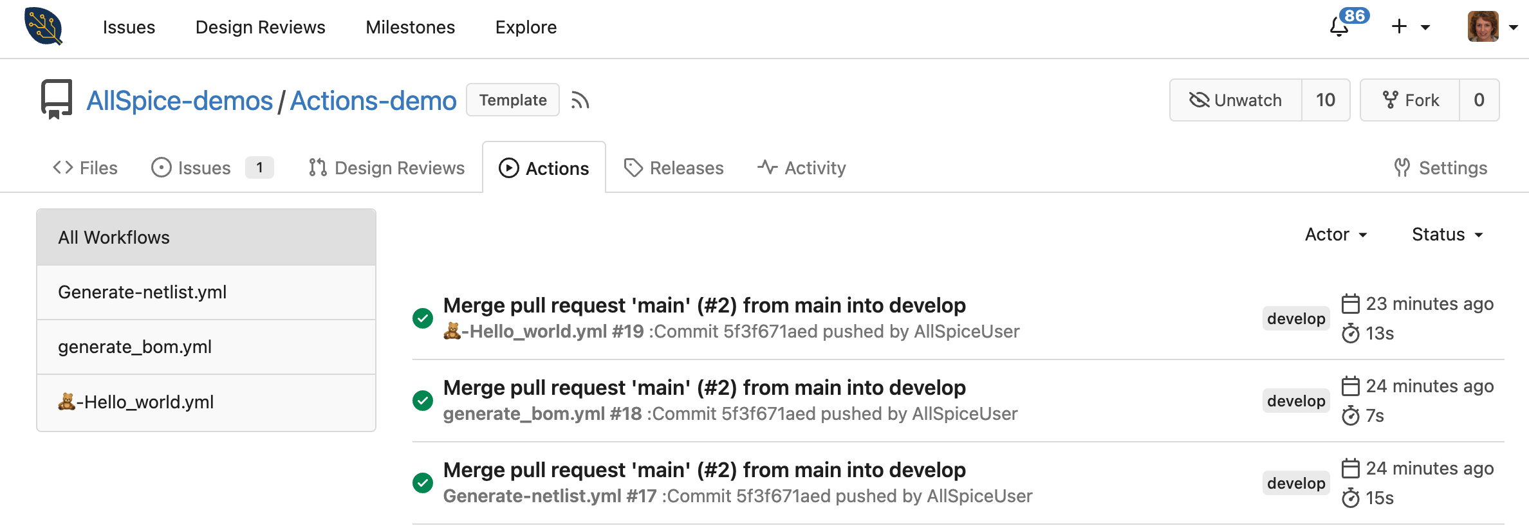Click the develop branch label on run #19
The image size is (1529, 526).
(1296, 318)
